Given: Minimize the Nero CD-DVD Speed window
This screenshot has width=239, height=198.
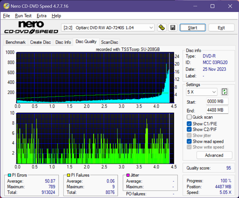Looking at the screenshot, I should [195, 6].
